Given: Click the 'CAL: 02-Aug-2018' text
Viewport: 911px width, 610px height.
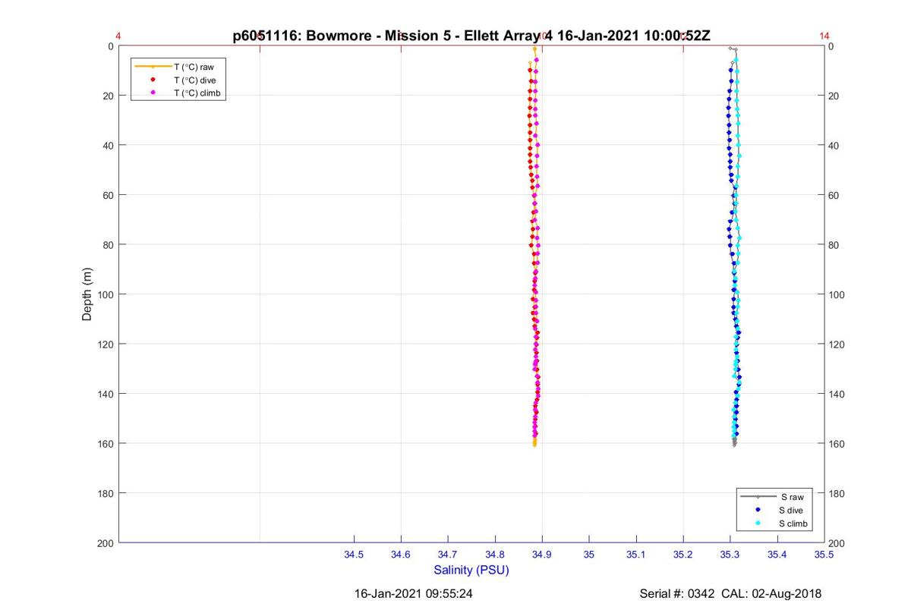Looking at the screenshot, I should click(x=772, y=593).
